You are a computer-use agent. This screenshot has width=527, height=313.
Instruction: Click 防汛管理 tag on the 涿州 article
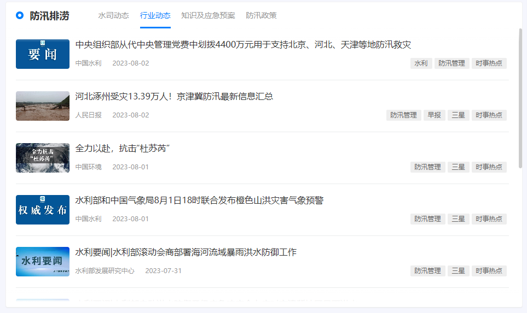click(x=404, y=115)
